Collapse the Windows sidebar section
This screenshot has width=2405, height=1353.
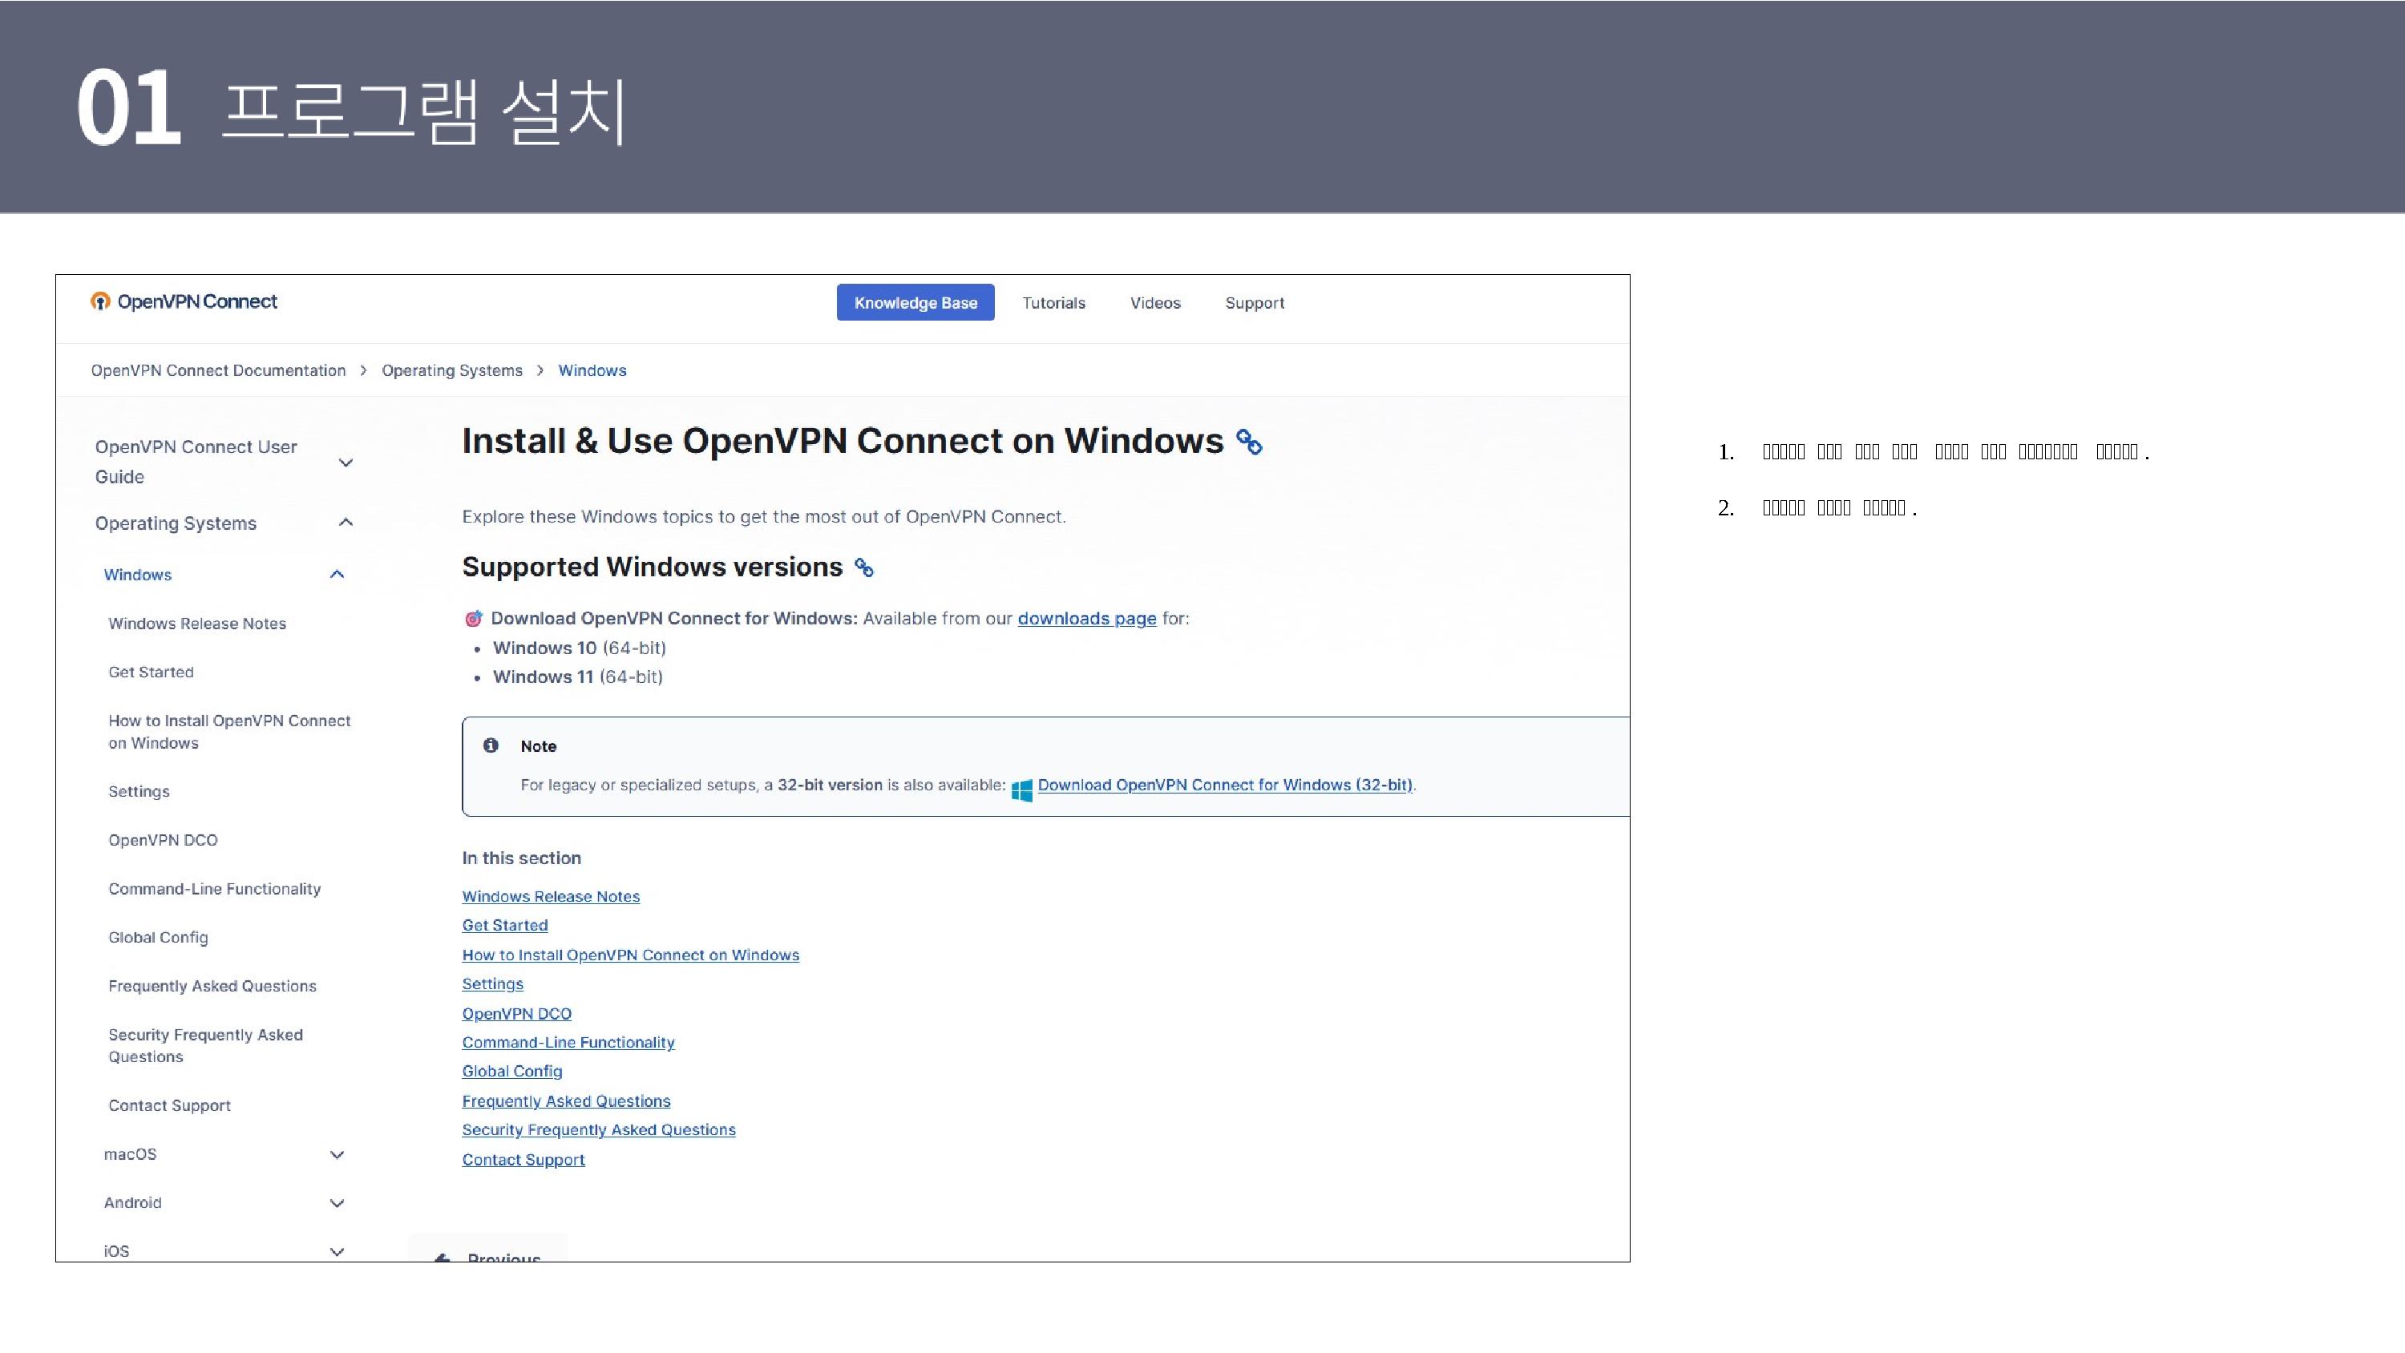[x=337, y=574]
